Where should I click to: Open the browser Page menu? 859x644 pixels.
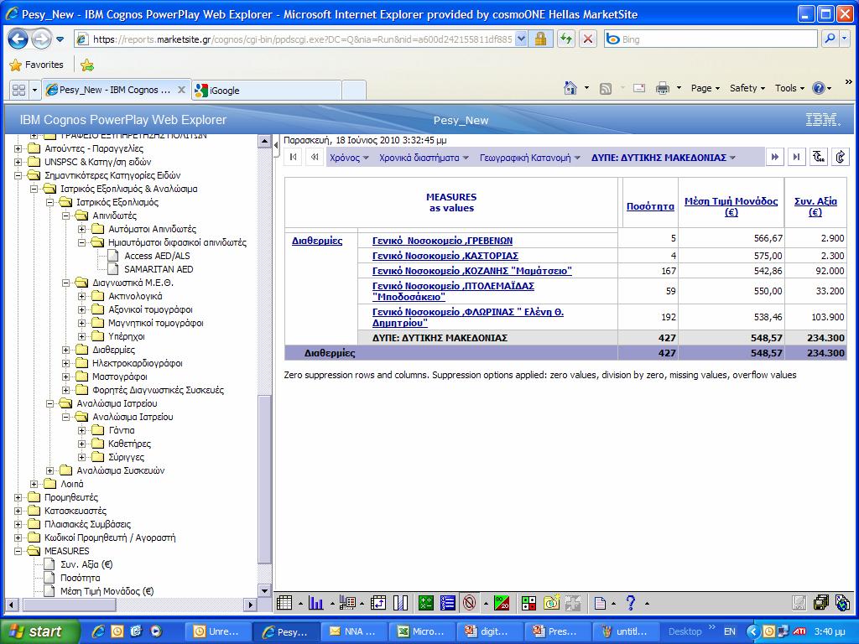pyautogui.click(x=705, y=88)
